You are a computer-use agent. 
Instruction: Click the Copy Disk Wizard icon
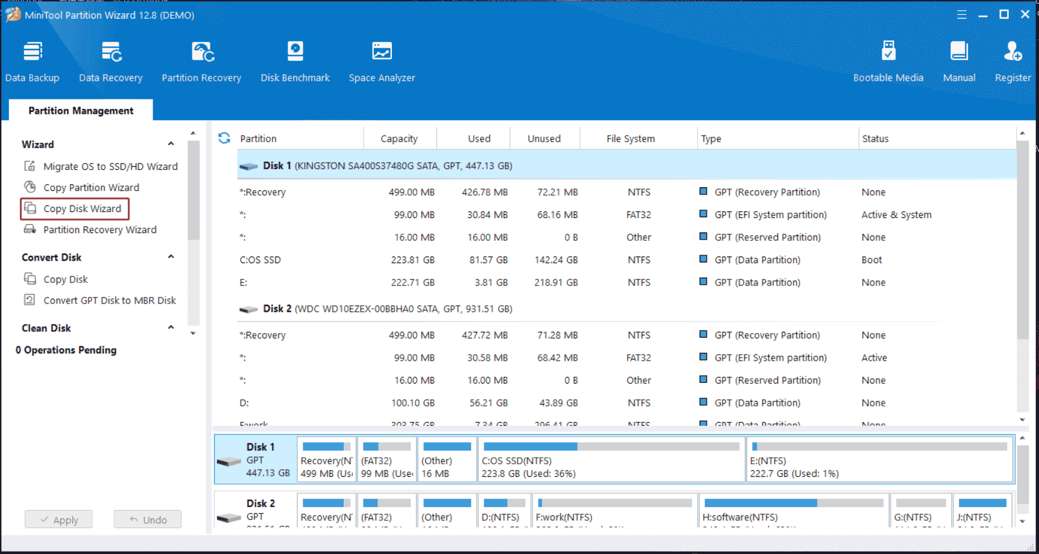(30, 208)
